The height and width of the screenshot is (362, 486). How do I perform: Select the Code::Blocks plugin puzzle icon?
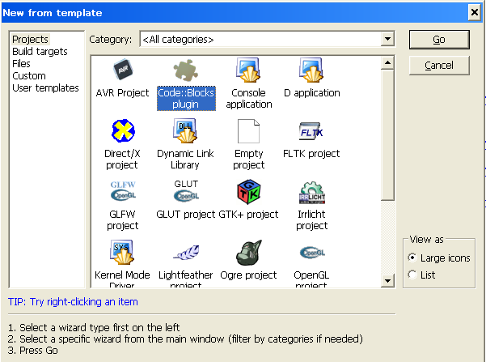[186, 70]
